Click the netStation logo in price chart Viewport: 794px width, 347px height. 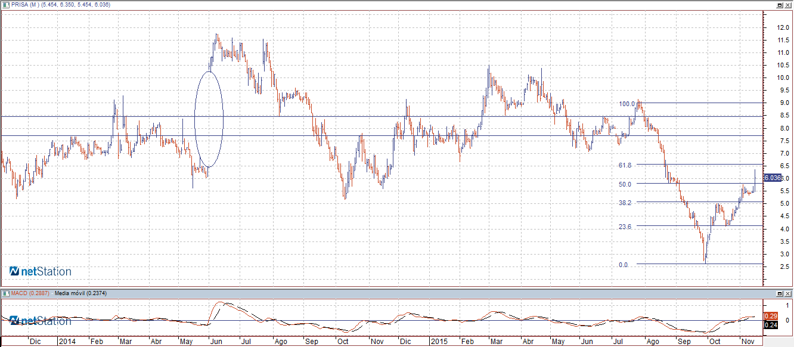(x=40, y=272)
